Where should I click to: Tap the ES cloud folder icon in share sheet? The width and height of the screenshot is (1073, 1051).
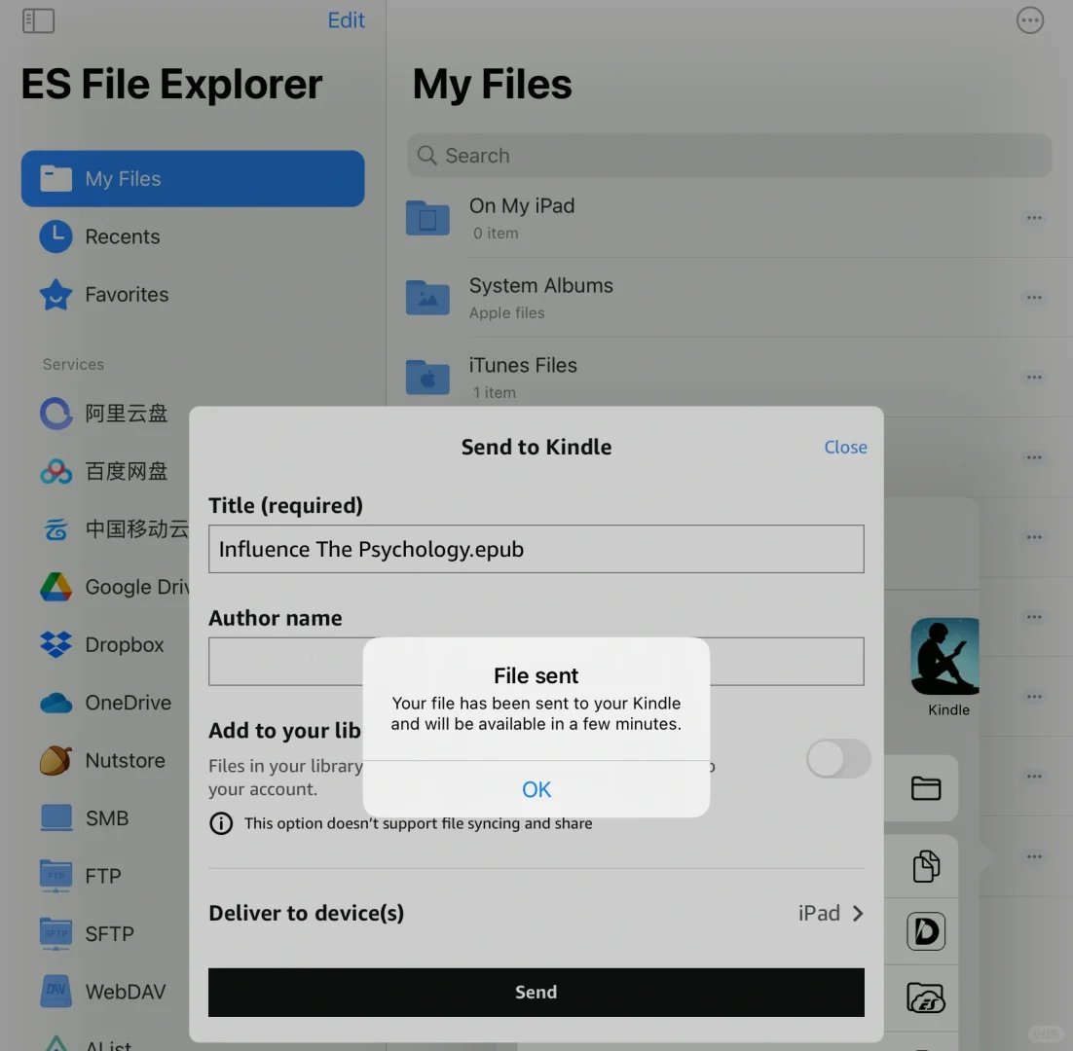926,997
